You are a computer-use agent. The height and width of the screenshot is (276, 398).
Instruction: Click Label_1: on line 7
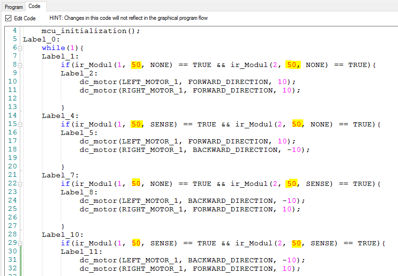coord(60,56)
